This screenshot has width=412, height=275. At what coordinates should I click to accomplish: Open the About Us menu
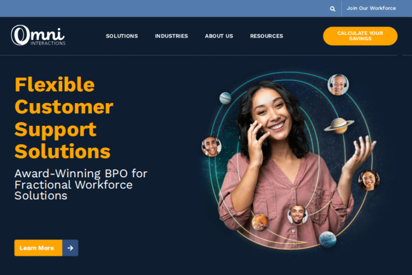tap(219, 36)
